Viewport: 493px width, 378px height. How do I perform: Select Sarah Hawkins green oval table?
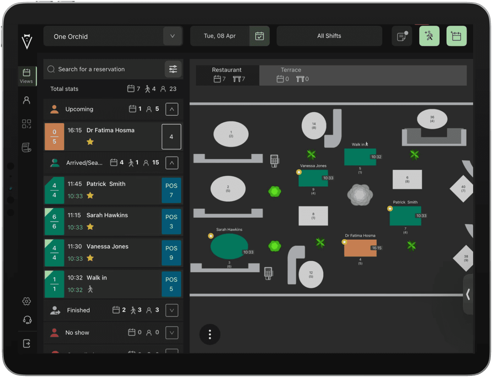229,246
